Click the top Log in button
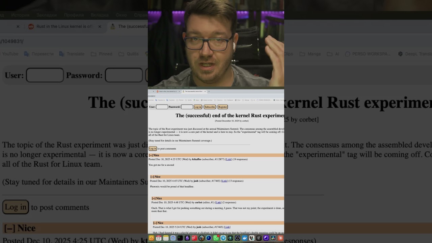Viewport: 432px width, 243px height. coord(198,107)
